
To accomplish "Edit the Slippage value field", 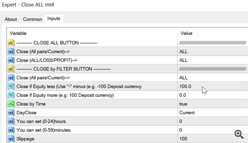I will (184, 138).
